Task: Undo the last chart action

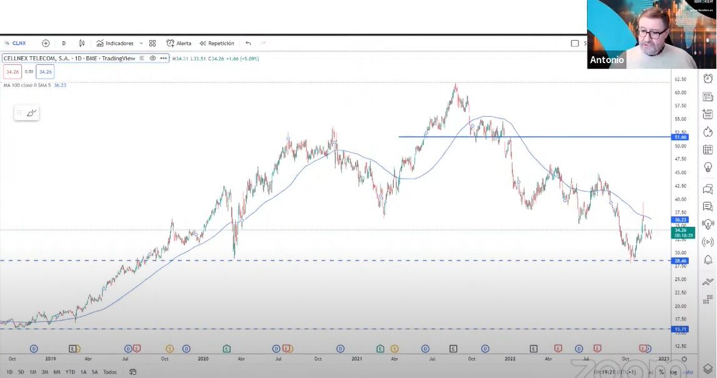Action: pyautogui.click(x=248, y=43)
